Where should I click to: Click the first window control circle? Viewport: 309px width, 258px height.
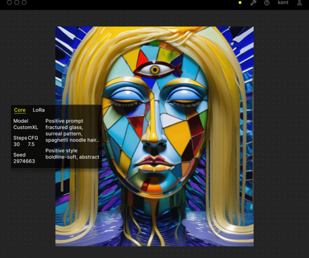pyautogui.click(x=9, y=2)
